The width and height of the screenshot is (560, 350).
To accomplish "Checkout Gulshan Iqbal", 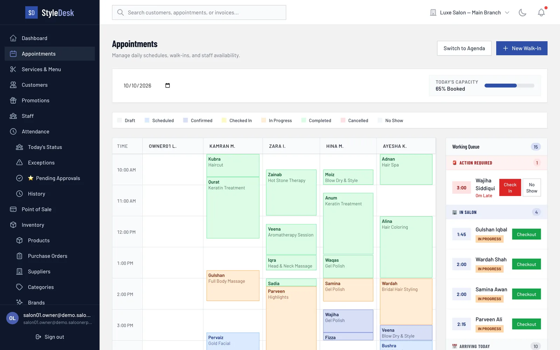I will click(x=526, y=234).
